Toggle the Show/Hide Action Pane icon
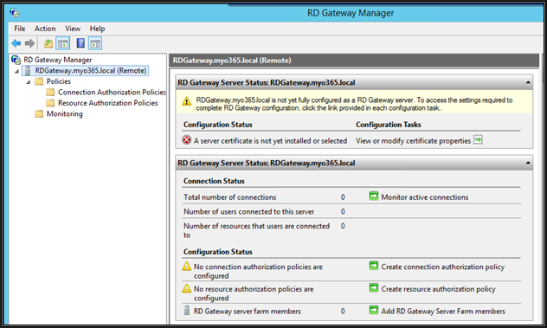547x328 pixels. point(95,43)
